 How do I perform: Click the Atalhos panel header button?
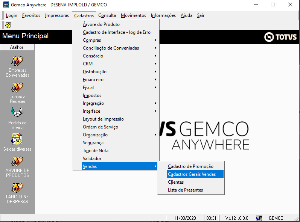(x=17, y=47)
